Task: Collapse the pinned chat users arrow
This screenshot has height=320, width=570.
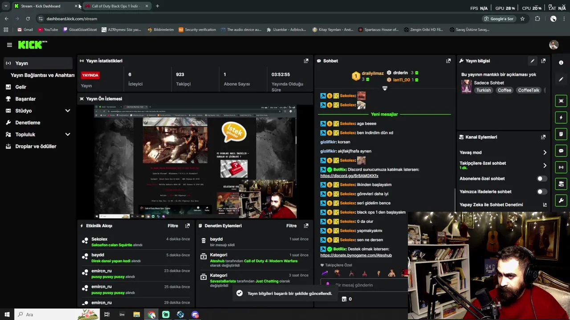Action: click(385, 88)
